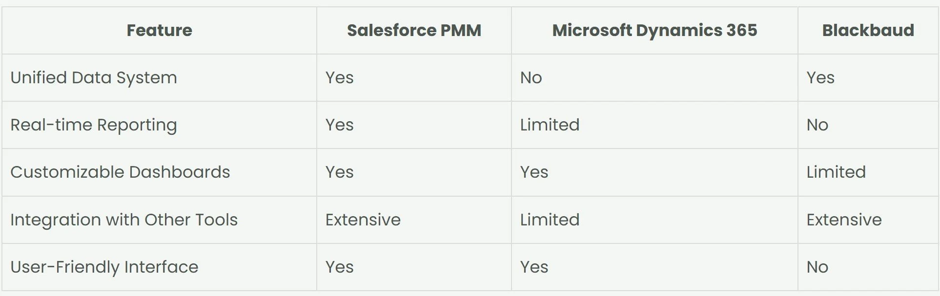Select Blackbaud 'Limited' for Customizable Dashboards

(x=836, y=172)
